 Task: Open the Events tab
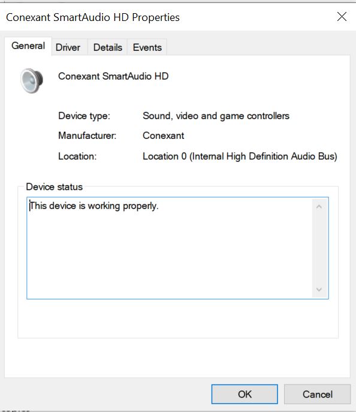[147, 47]
